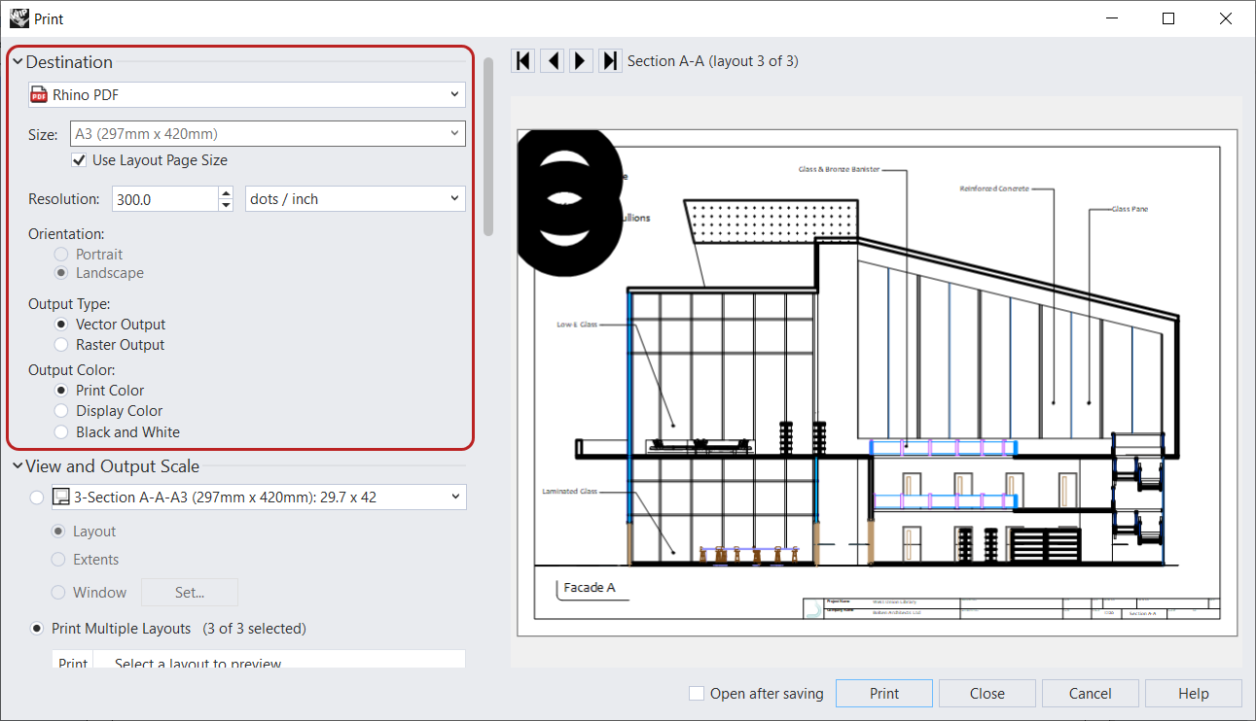Uncheck Use Layout Page Size
Image resolution: width=1256 pixels, height=721 pixels.
pos(79,160)
